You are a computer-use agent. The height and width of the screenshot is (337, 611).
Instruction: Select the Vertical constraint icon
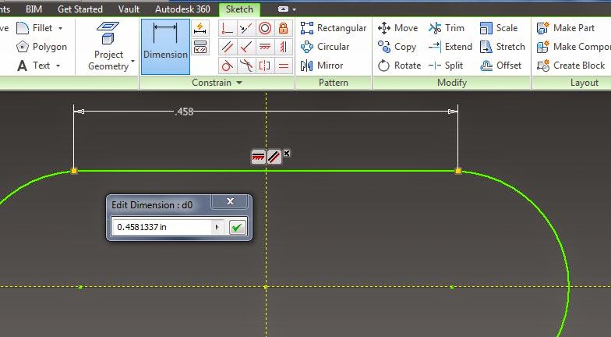point(284,47)
